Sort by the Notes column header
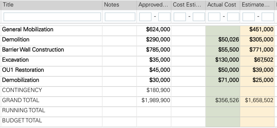277x128 pixels. coord(119,5)
